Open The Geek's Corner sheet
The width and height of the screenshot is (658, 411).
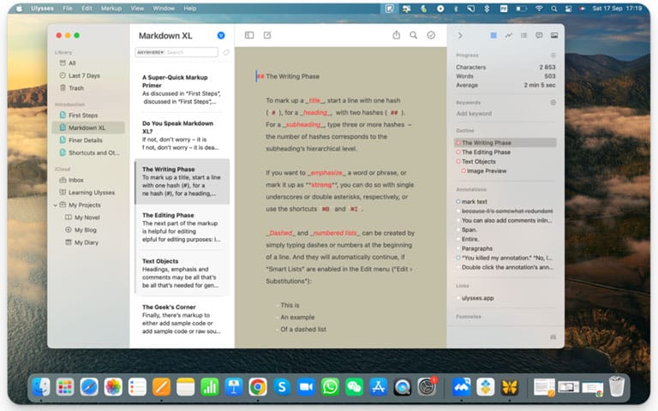[x=182, y=319]
